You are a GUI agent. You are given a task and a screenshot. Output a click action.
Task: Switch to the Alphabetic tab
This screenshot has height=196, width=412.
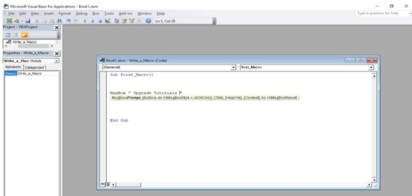point(13,67)
